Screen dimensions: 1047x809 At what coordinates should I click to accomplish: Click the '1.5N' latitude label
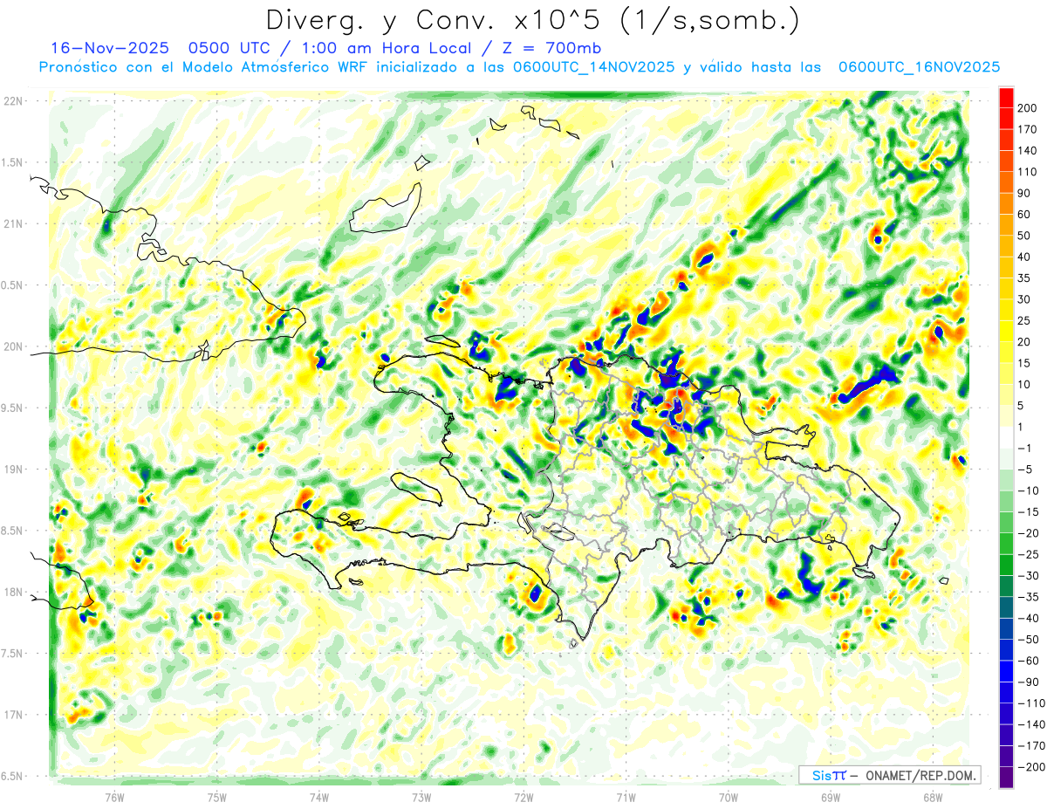pyautogui.click(x=12, y=162)
